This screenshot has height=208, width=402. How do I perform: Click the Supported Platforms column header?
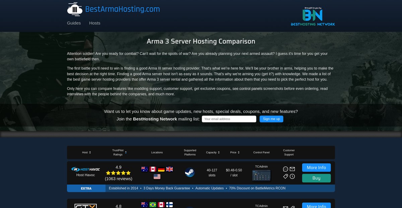coord(190,152)
